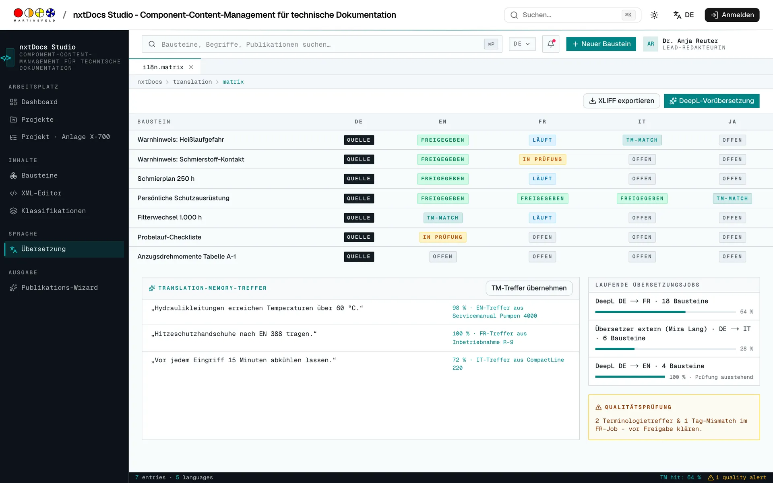Click TM-MATCH IT badge for Heißlaufgefahr
This screenshot has height=483, width=773.
click(642, 140)
